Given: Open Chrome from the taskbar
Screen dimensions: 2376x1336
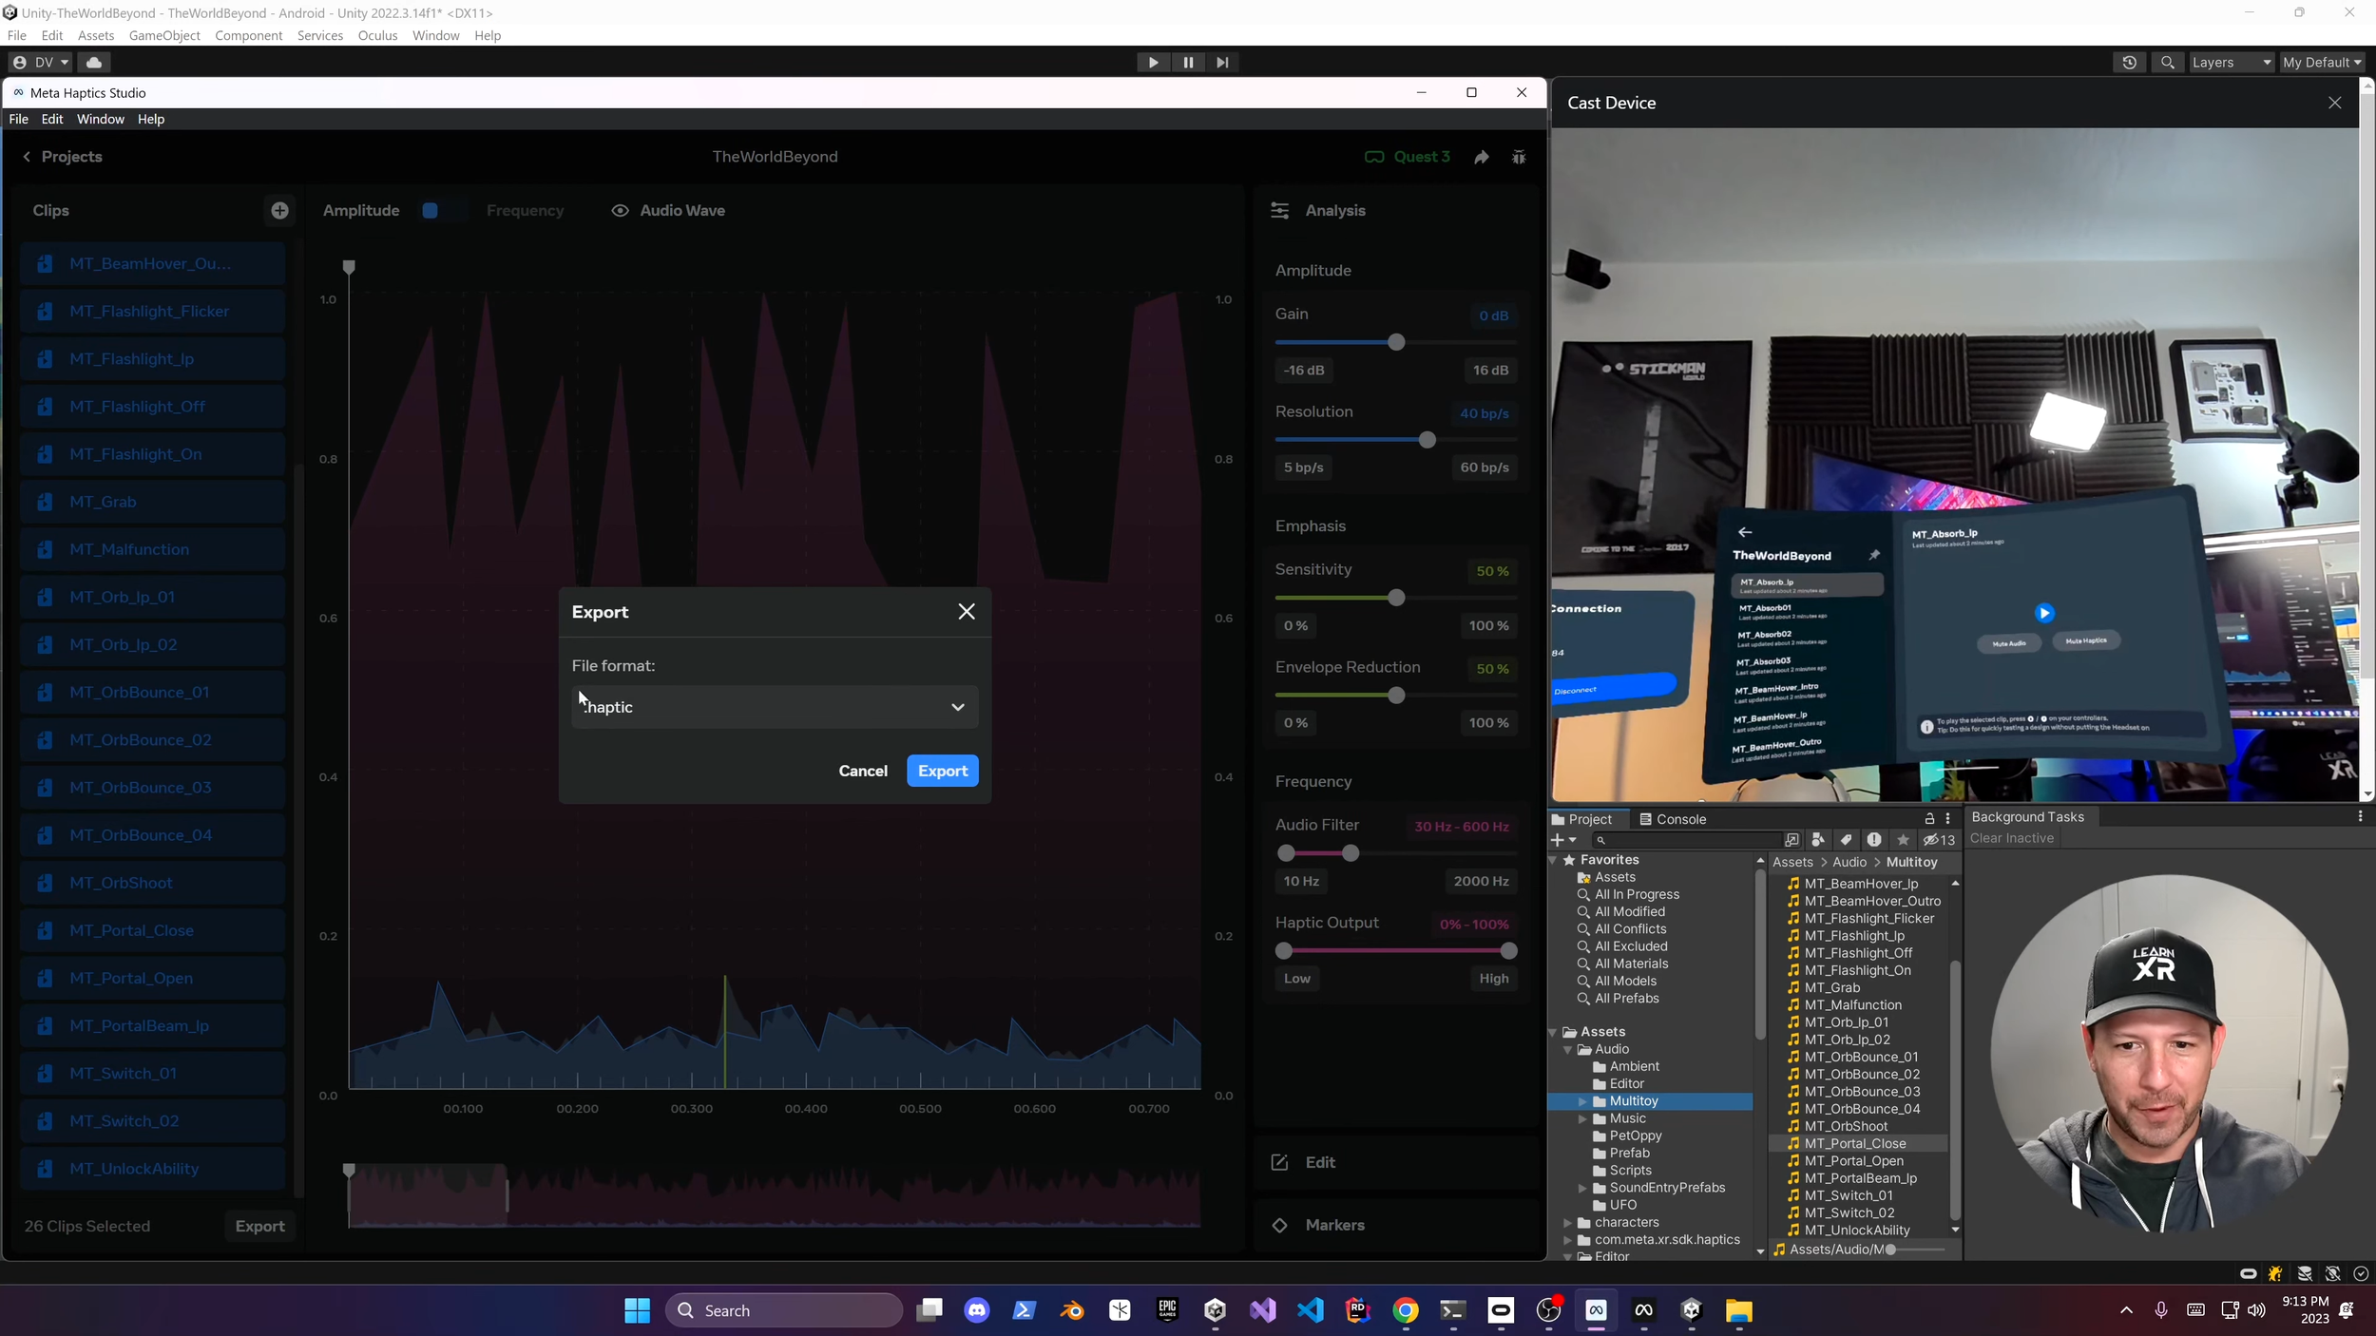Looking at the screenshot, I should coord(1406,1311).
